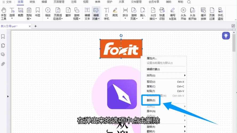Select the 手型工具 hand tool
Viewport: 237px width, 133px height.
pos(3,13)
